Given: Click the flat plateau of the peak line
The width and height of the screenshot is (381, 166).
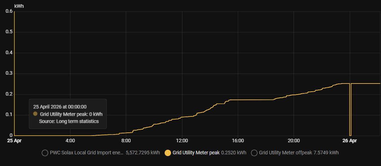Looking at the screenshot, I should [251, 100].
